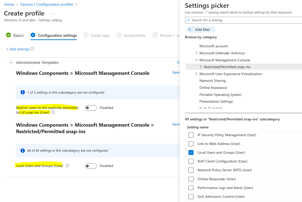The height and width of the screenshot is (202, 302).
Task: Click Remove link for Microsoft Management Console
Action: (176, 73)
